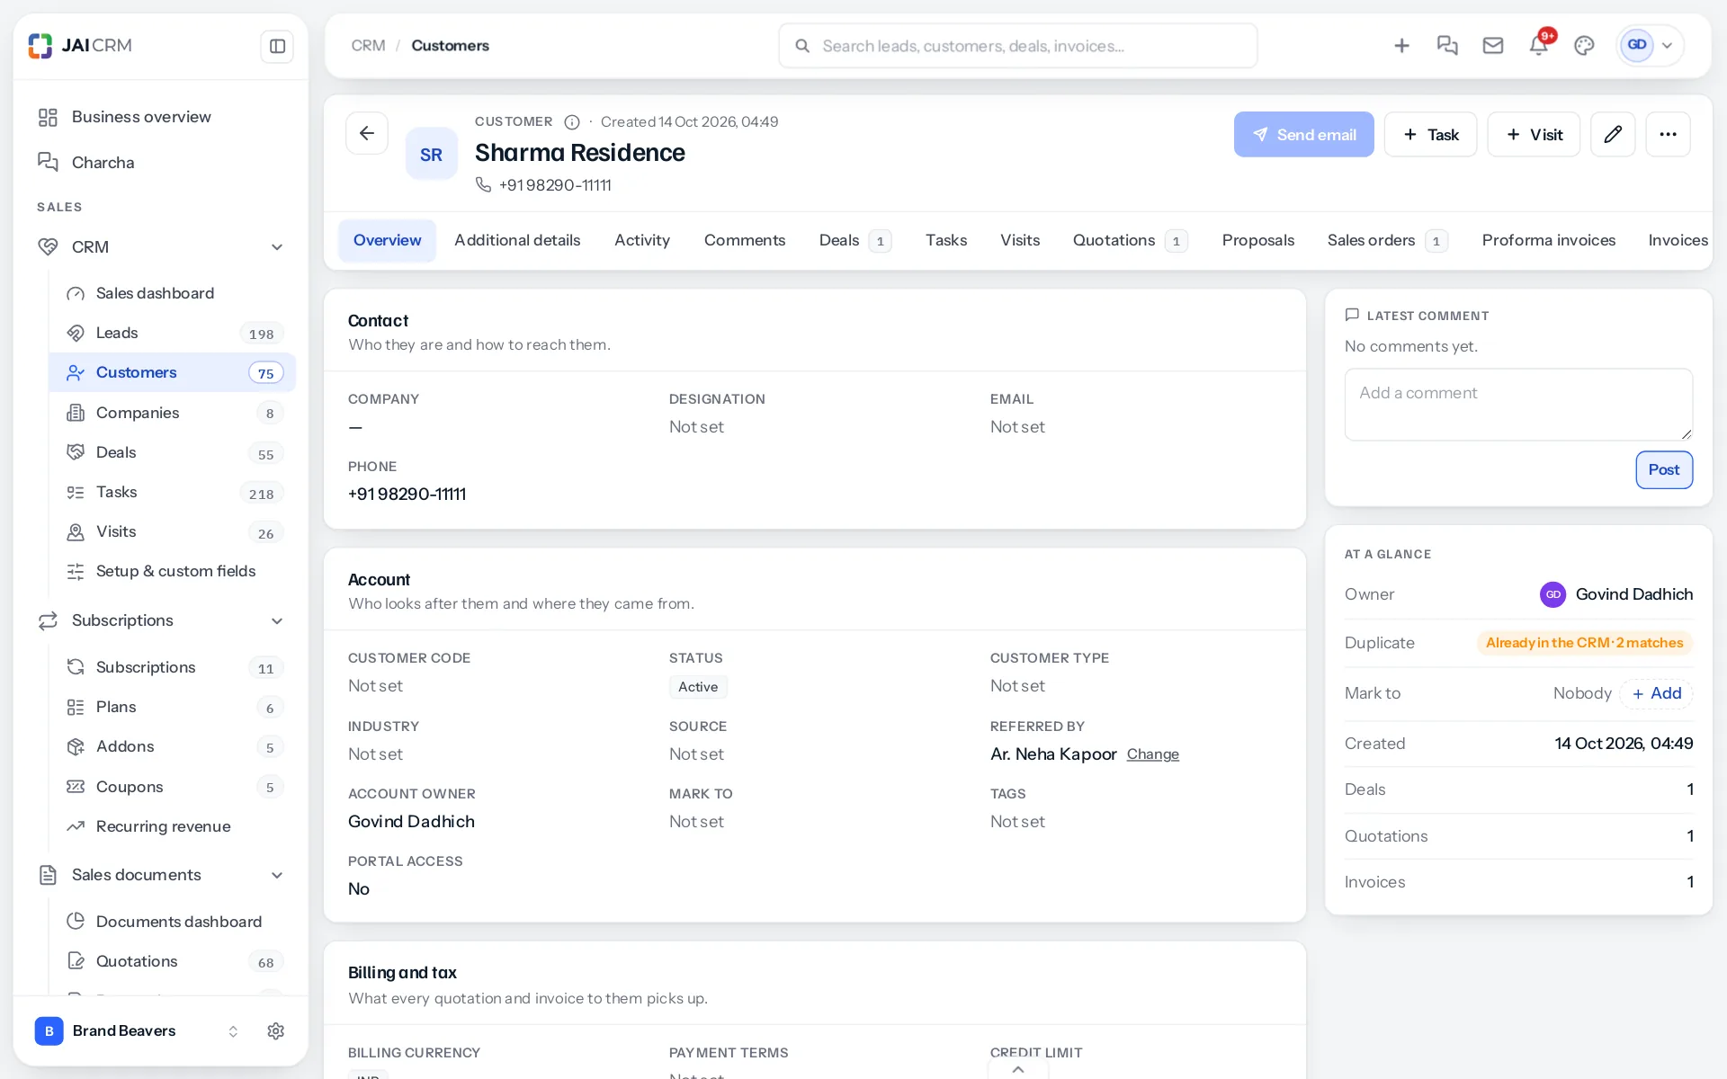Switch to Additional details tab

pos(517,240)
